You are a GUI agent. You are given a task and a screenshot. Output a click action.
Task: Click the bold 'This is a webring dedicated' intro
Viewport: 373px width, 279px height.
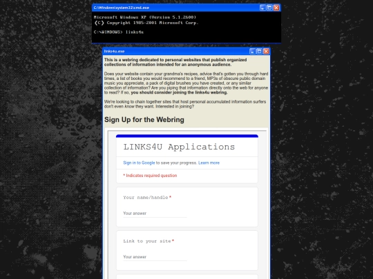[175, 62]
